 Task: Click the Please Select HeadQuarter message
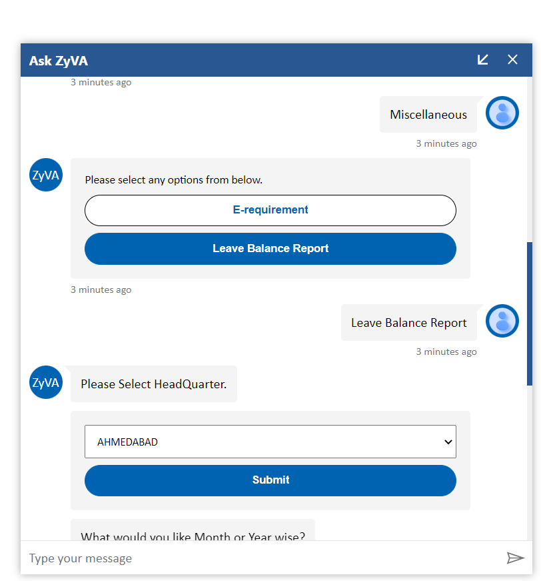tap(154, 384)
